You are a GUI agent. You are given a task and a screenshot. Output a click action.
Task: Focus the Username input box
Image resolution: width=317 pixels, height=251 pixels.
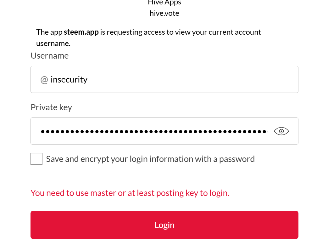[x=164, y=79]
